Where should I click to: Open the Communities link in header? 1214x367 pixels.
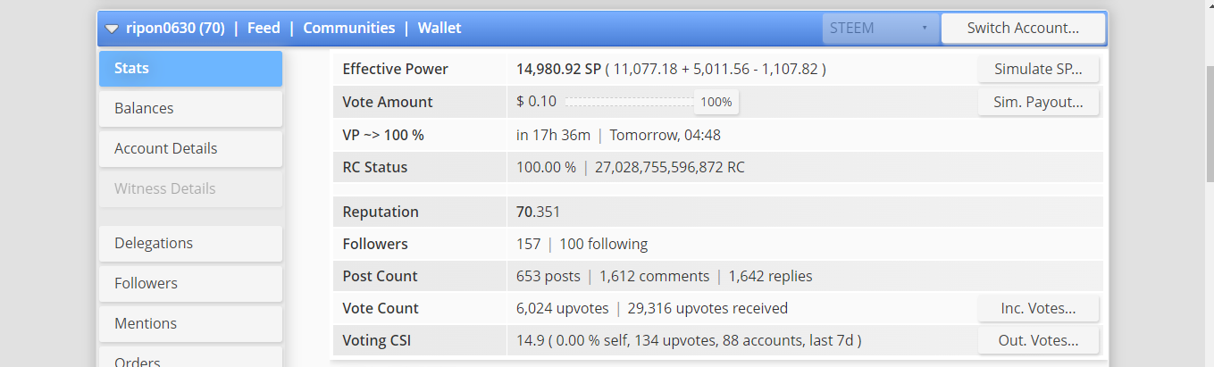[x=349, y=28]
